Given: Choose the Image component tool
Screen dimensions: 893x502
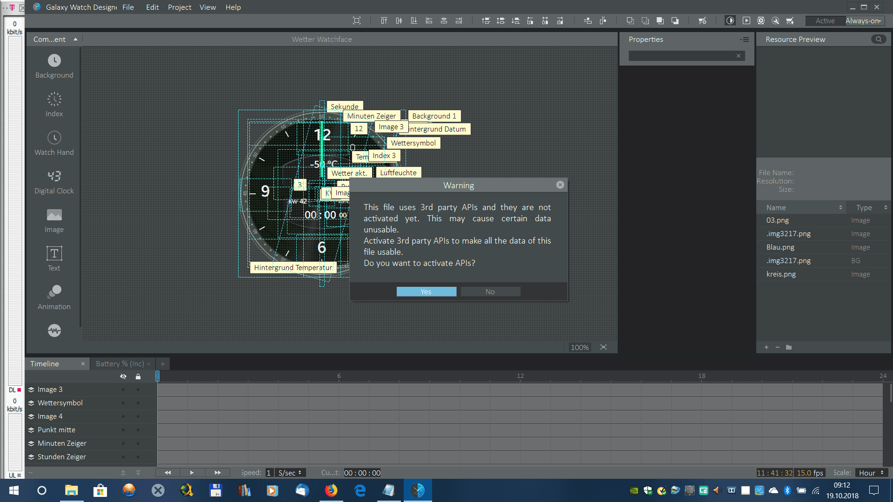Looking at the screenshot, I should click(54, 221).
